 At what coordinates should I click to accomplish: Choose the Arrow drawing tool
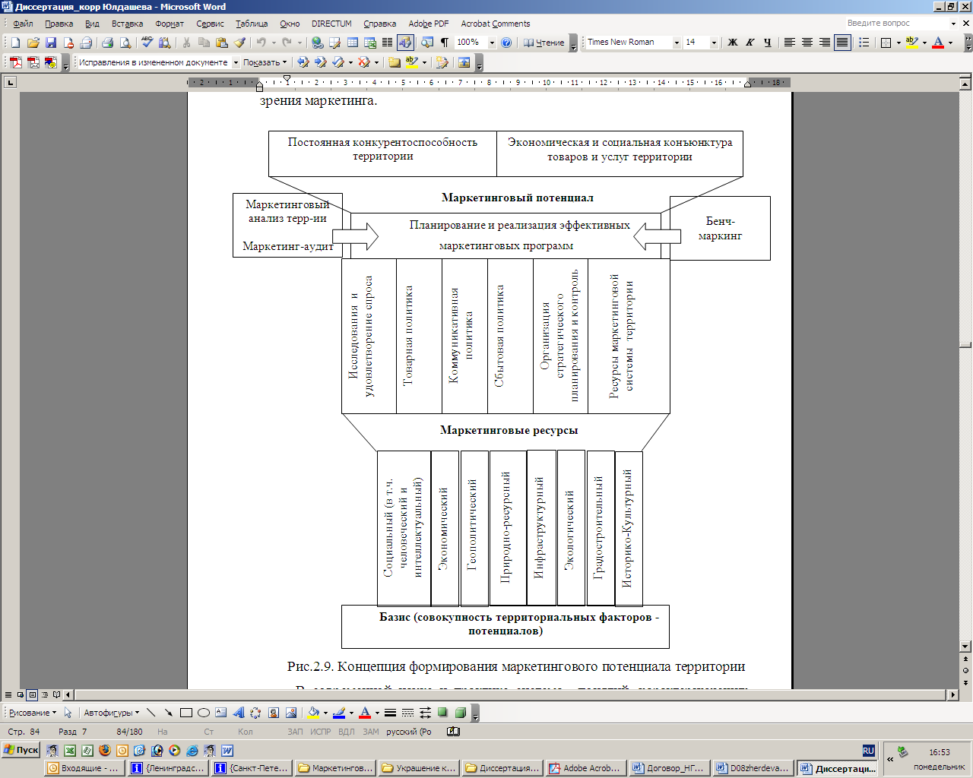pos(169,713)
